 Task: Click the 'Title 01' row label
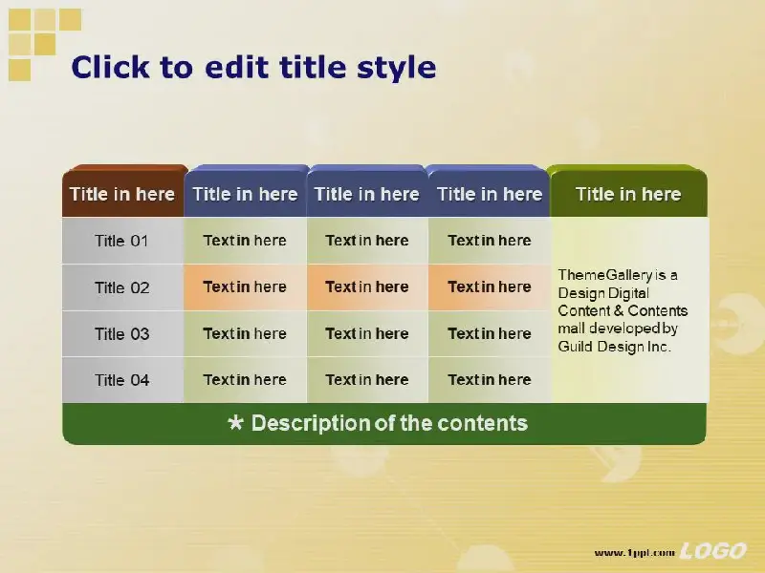point(122,241)
